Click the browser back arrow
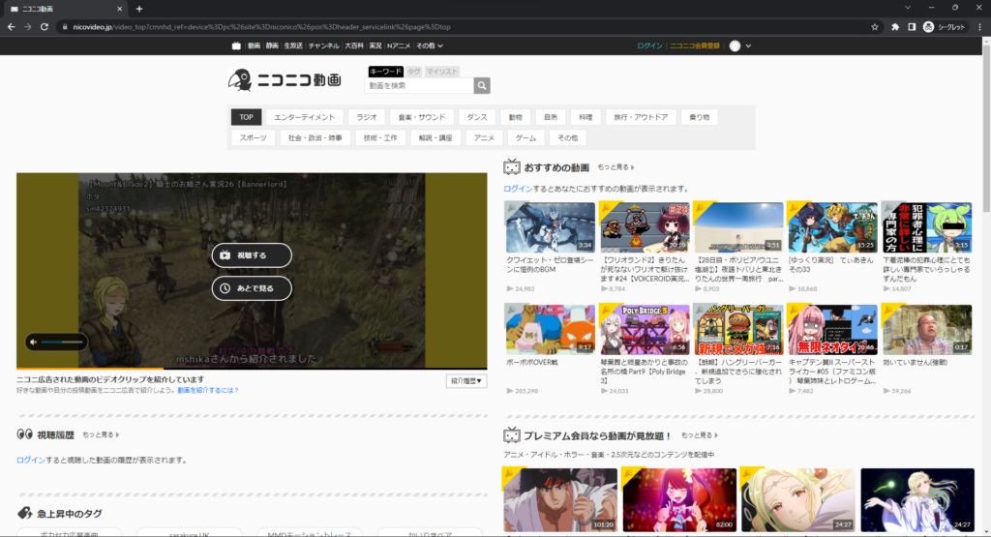This screenshot has height=537, width=991. [12, 27]
